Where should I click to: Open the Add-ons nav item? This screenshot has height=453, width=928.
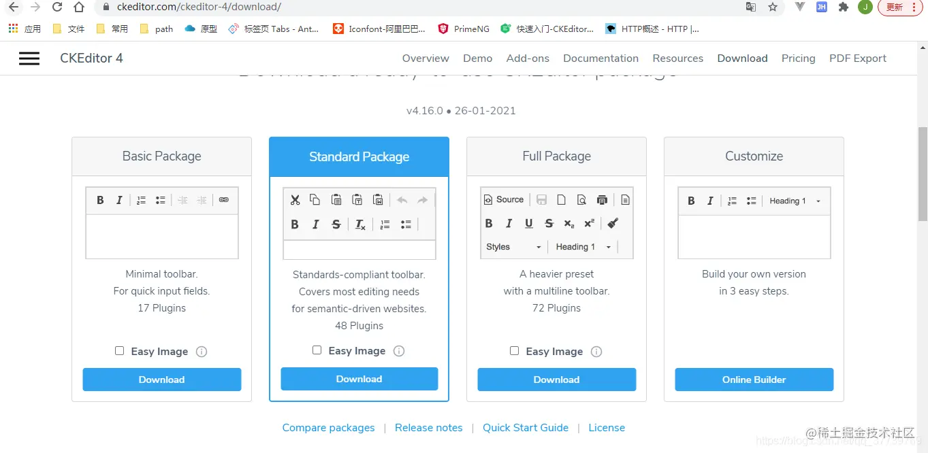(528, 58)
